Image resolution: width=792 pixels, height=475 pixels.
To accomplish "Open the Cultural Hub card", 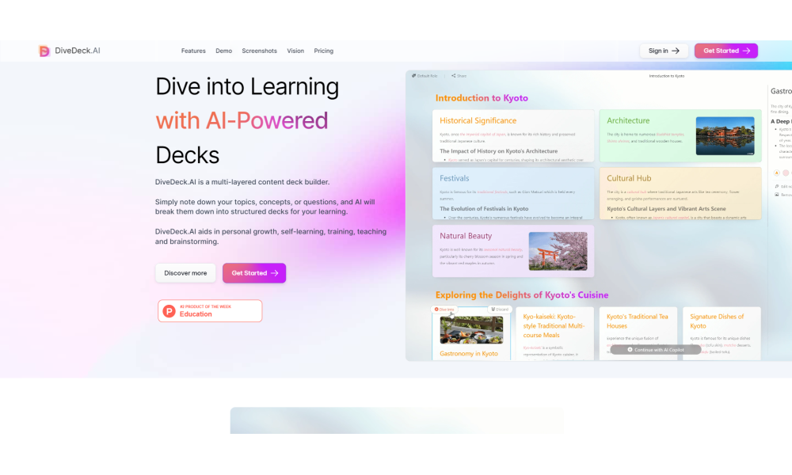I will (680, 193).
